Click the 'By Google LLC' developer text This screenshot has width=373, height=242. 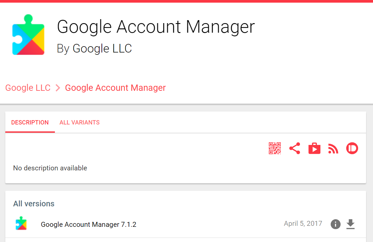point(94,49)
